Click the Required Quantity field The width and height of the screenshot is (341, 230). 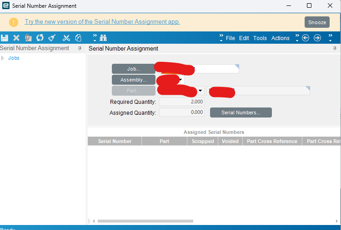[x=182, y=102]
